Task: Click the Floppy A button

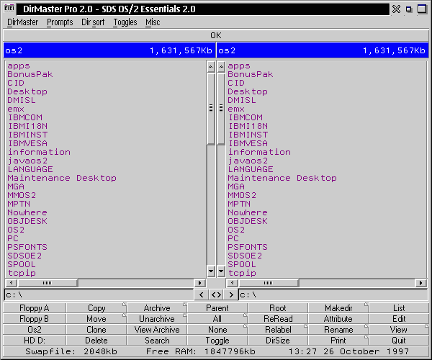Action: pos(35,308)
